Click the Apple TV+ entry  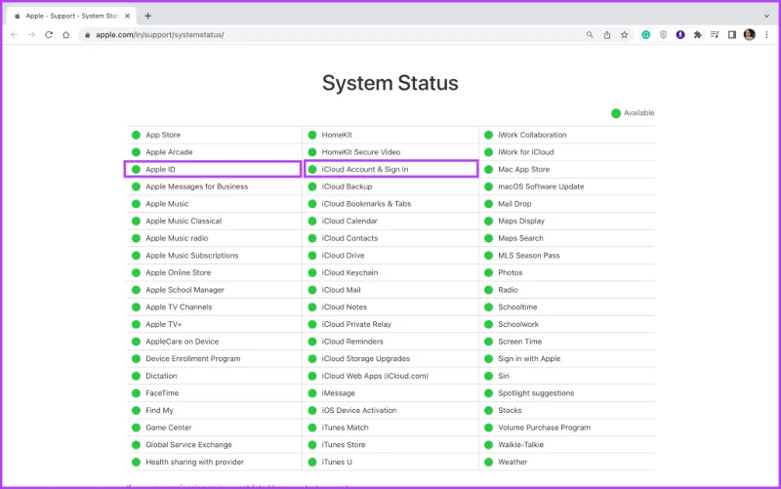163,324
